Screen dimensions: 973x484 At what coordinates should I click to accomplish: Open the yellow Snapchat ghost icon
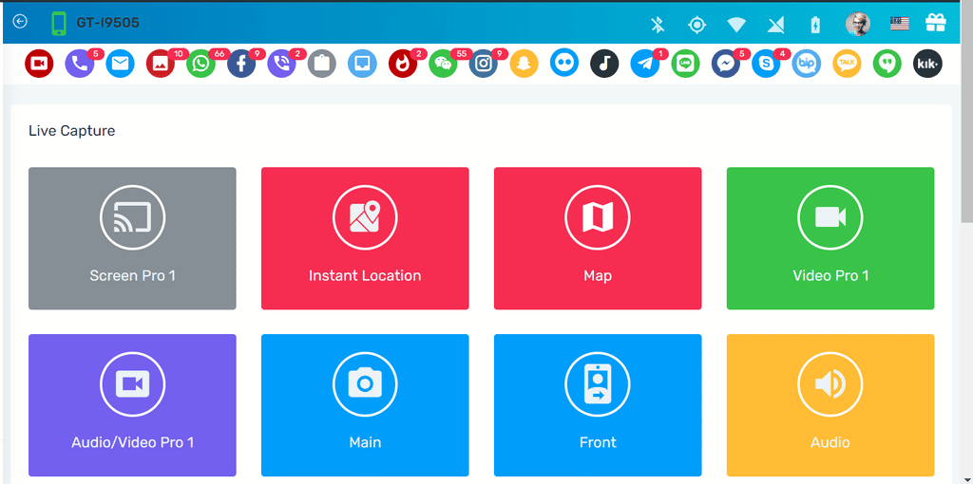coord(524,64)
